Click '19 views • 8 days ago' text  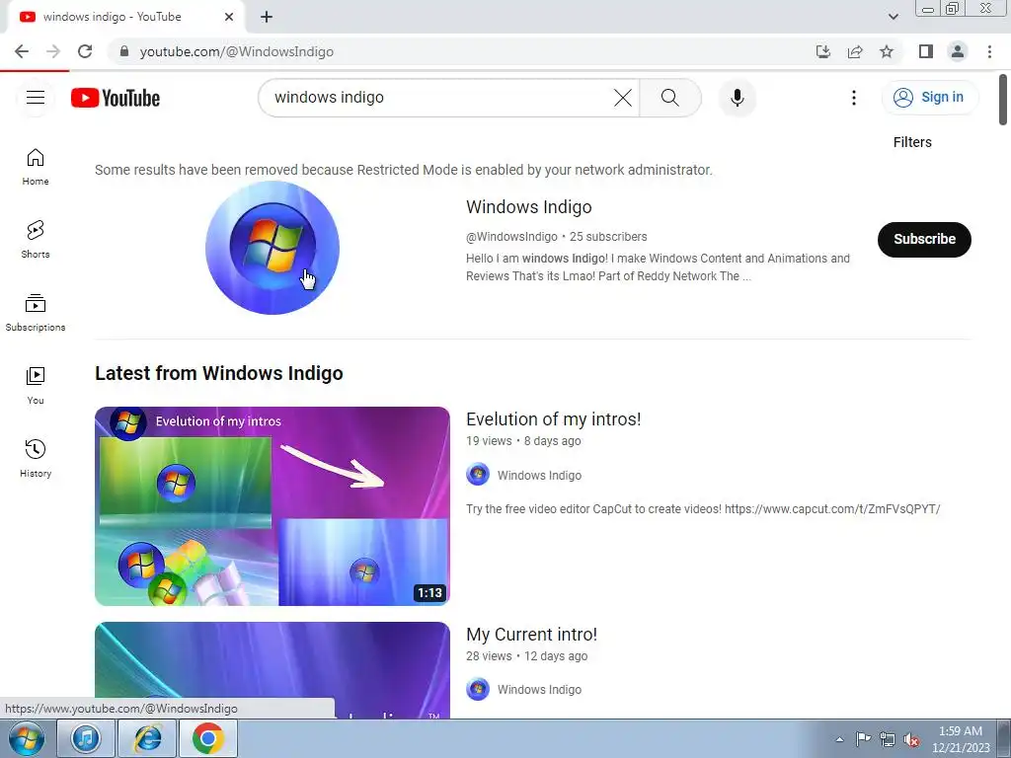click(x=523, y=441)
